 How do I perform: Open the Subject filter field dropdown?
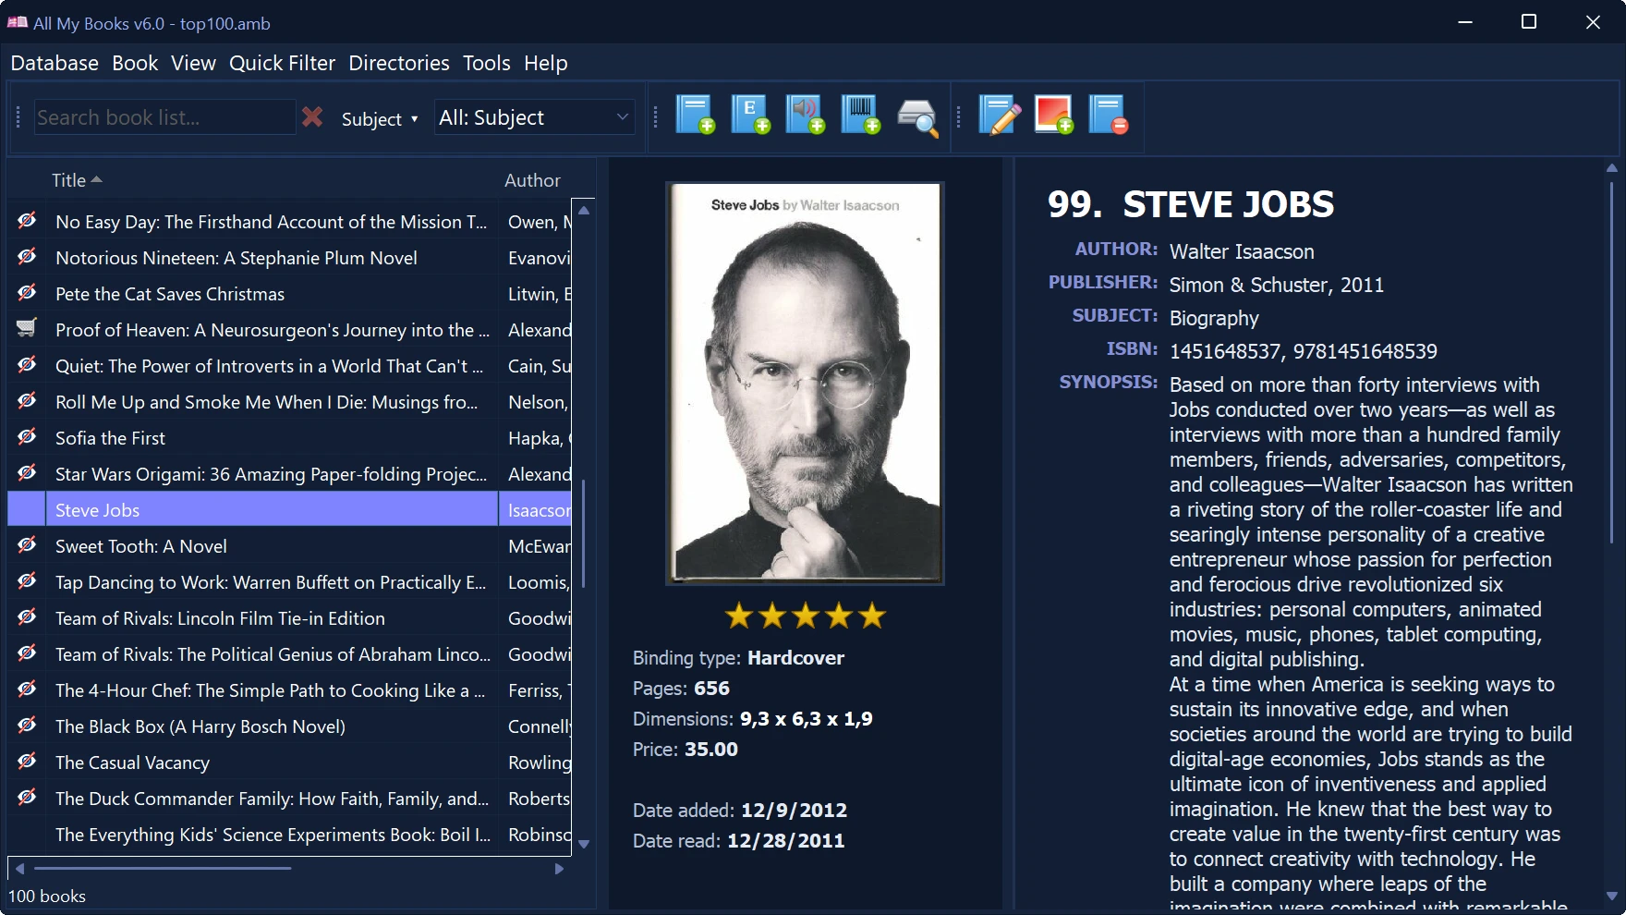(380, 119)
